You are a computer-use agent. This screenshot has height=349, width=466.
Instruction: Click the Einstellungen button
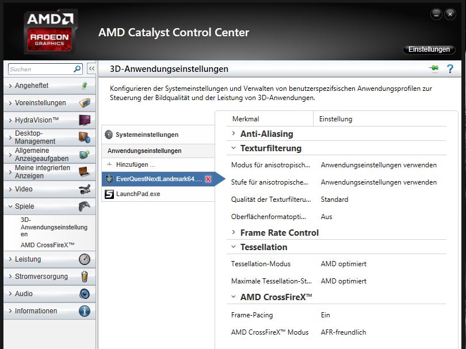(429, 49)
